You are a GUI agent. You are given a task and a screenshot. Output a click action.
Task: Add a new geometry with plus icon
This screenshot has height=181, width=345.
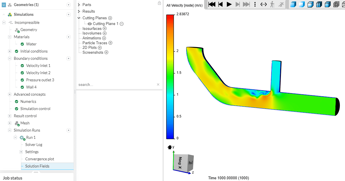(68, 5)
